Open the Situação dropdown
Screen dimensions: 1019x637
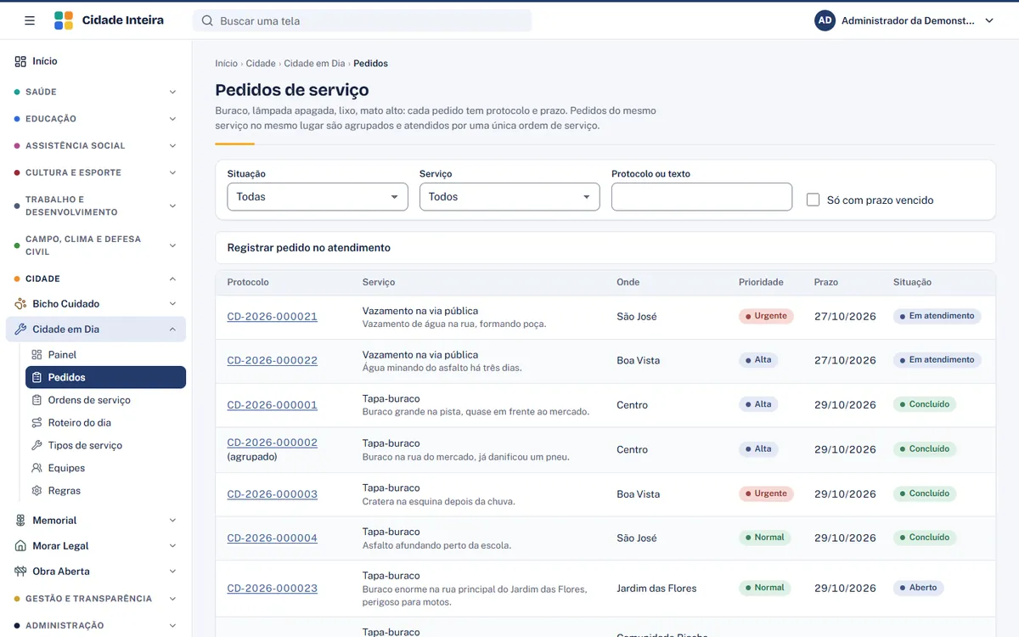tap(318, 197)
